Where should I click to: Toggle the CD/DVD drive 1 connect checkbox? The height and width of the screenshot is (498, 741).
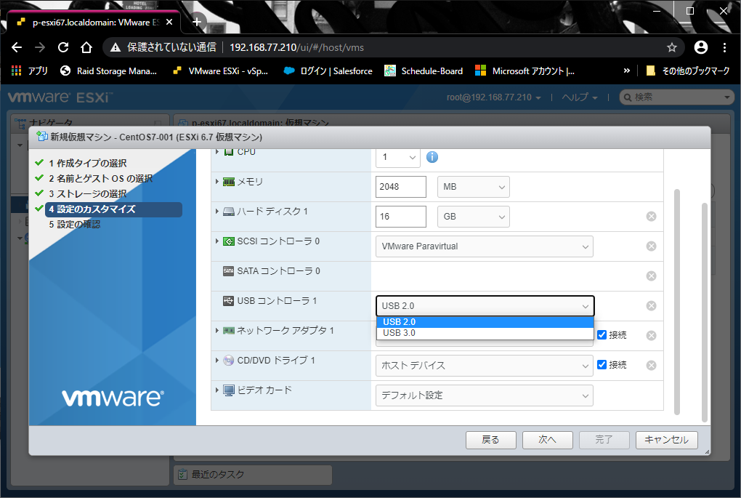[602, 365]
